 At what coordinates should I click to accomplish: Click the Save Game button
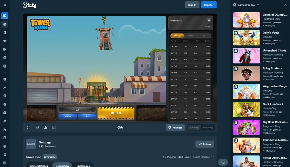tap(50, 157)
